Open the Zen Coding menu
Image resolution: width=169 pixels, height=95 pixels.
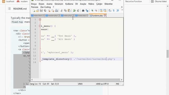click(x=45, y=7)
